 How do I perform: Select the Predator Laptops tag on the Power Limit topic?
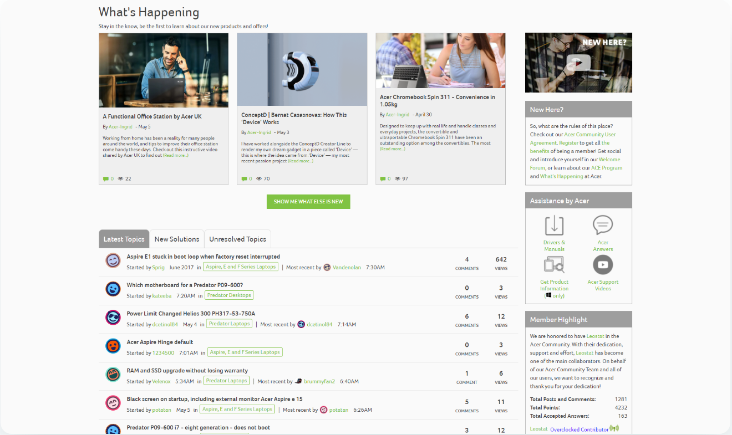pos(230,324)
